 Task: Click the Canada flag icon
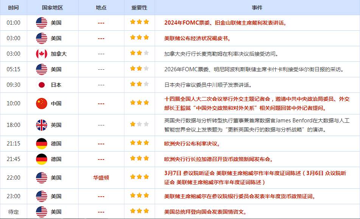(42, 54)
